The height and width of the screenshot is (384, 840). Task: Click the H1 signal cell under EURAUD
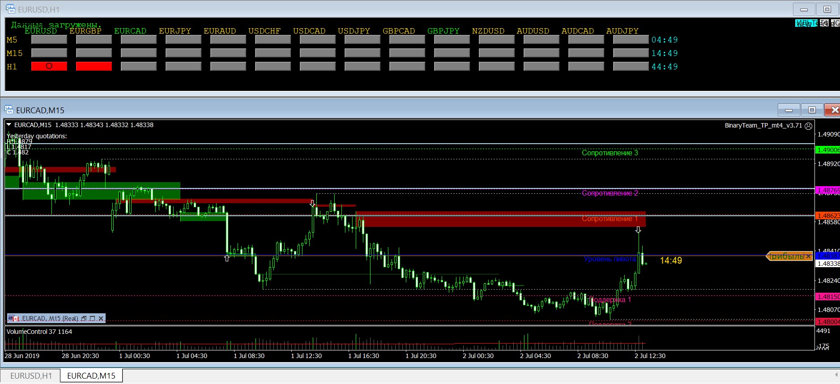point(228,66)
